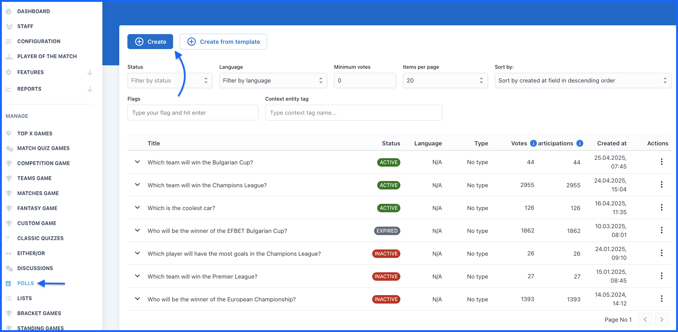Navigate to Discussions in the sidebar

[x=35, y=268]
